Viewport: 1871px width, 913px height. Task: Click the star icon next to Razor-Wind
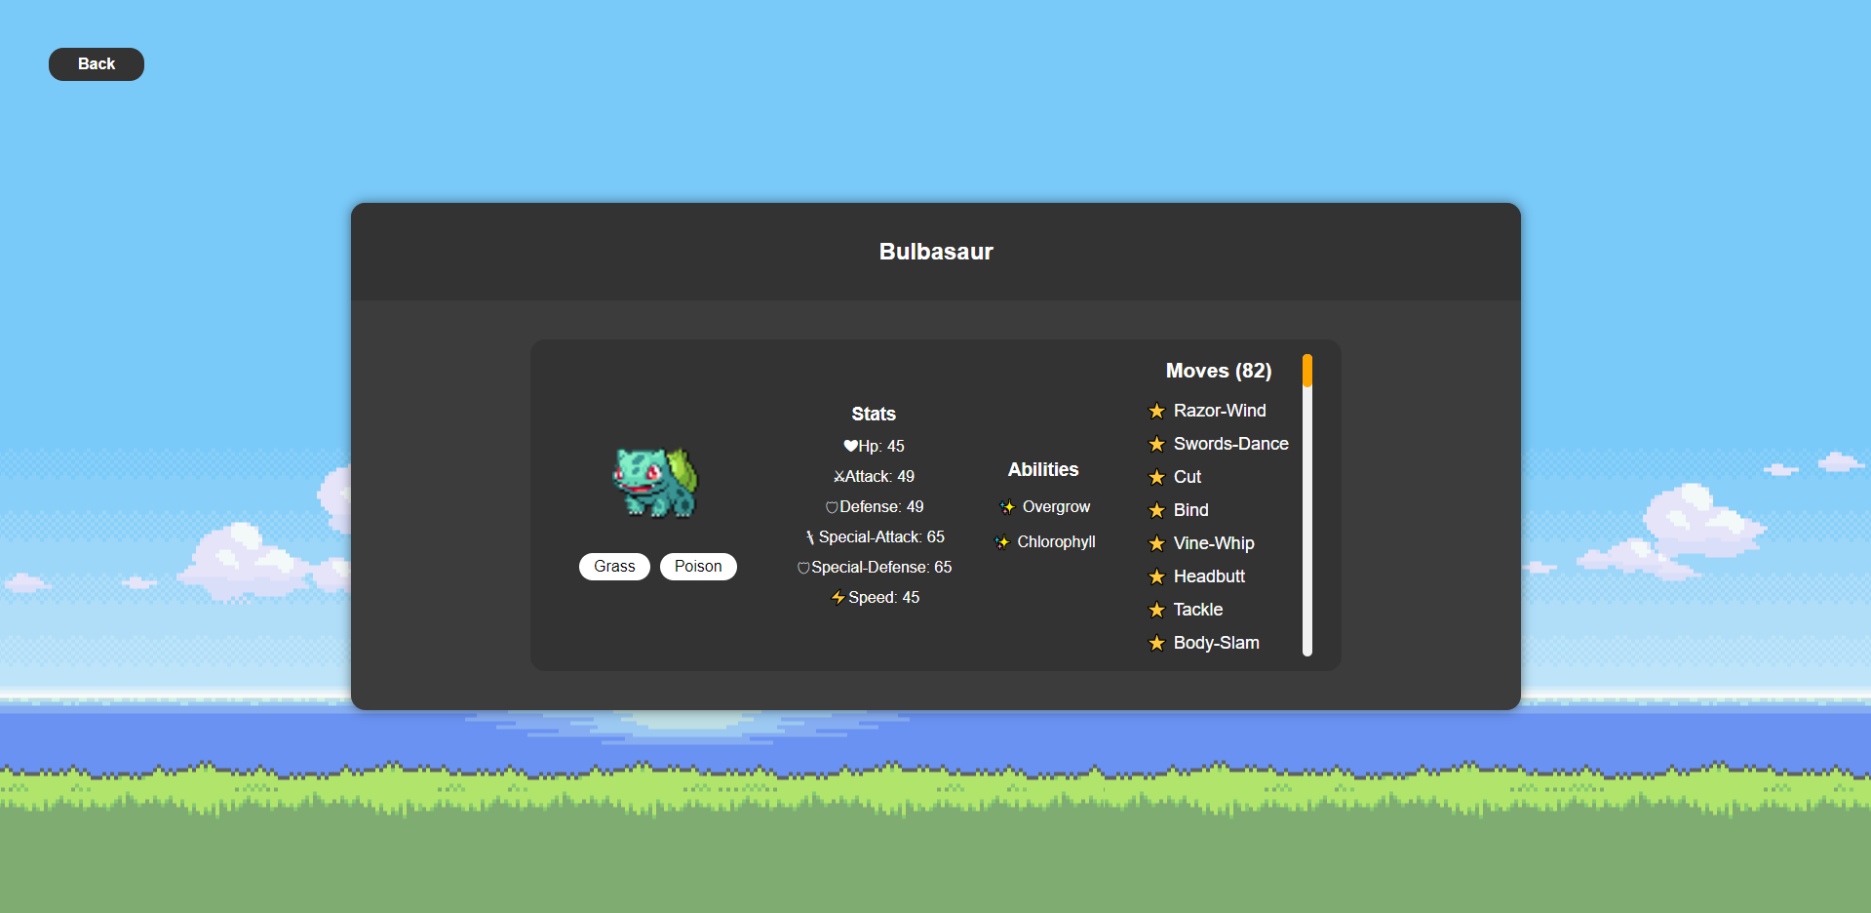click(1157, 412)
